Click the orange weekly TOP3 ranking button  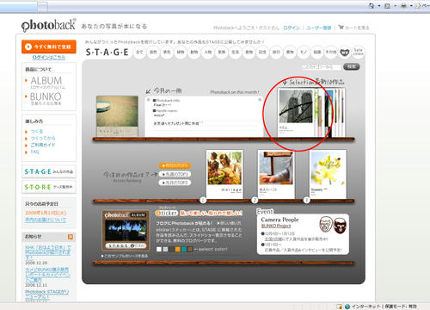[175, 165]
